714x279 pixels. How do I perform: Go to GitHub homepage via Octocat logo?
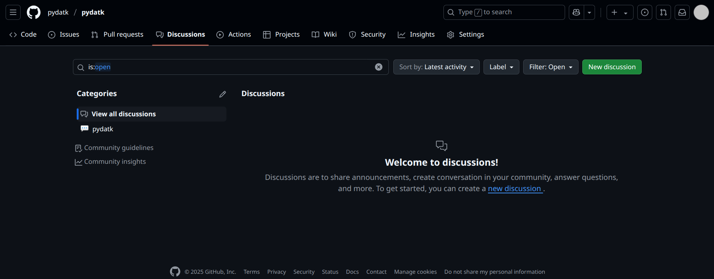click(x=34, y=12)
